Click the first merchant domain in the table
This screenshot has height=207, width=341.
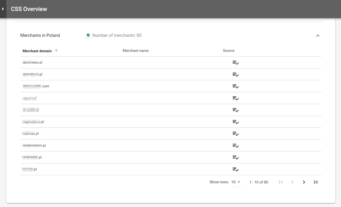click(x=33, y=63)
